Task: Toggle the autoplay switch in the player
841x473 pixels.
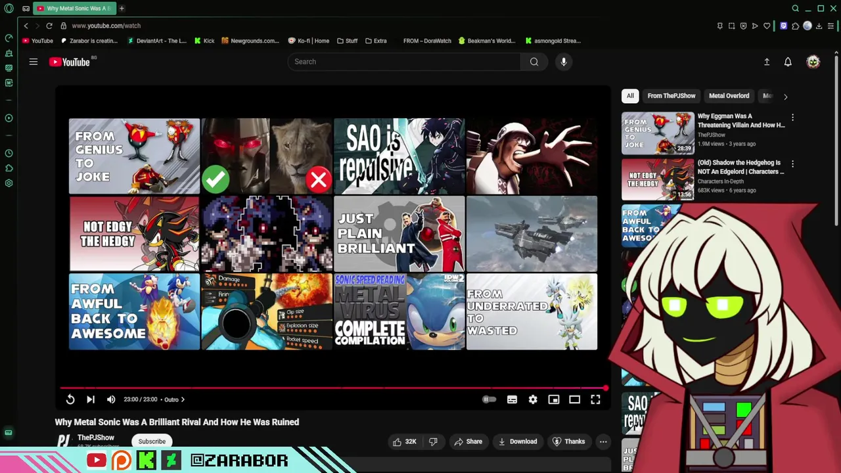Action: [489, 399]
